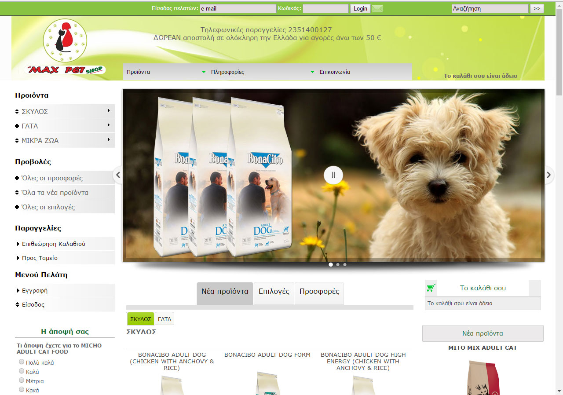Click the e-mail input field

[x=238, y=8]
